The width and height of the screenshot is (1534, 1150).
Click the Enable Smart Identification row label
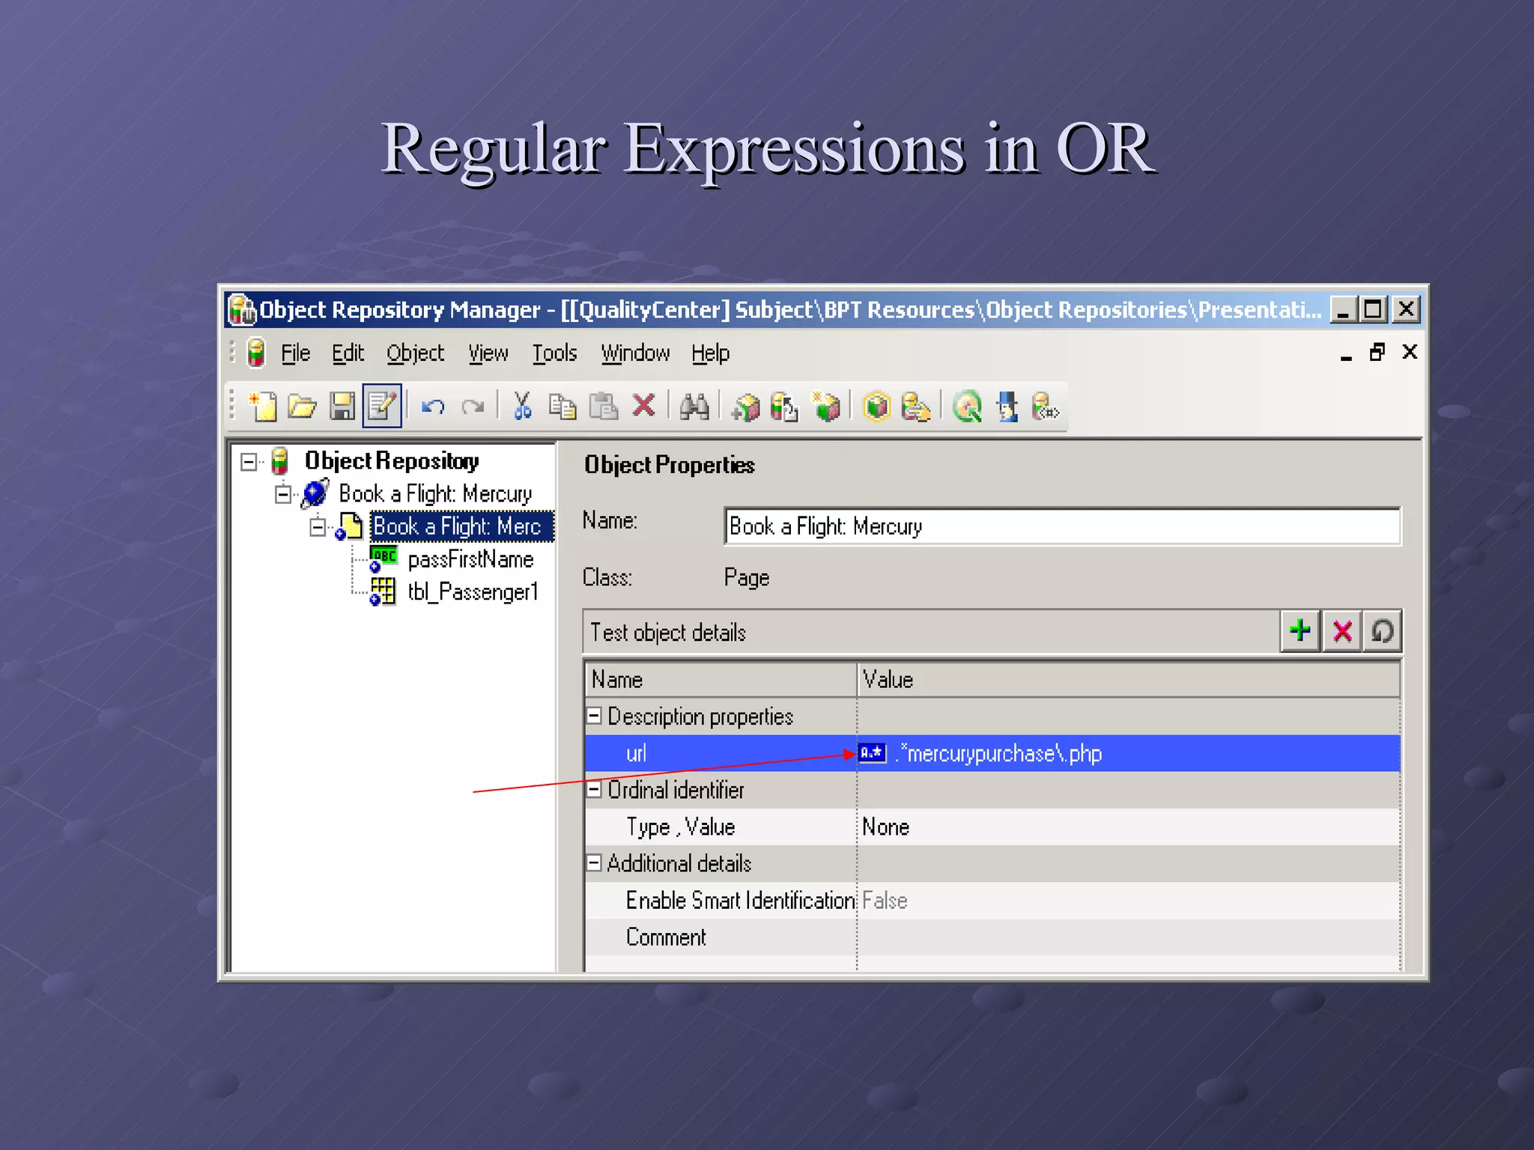point(740,900)
